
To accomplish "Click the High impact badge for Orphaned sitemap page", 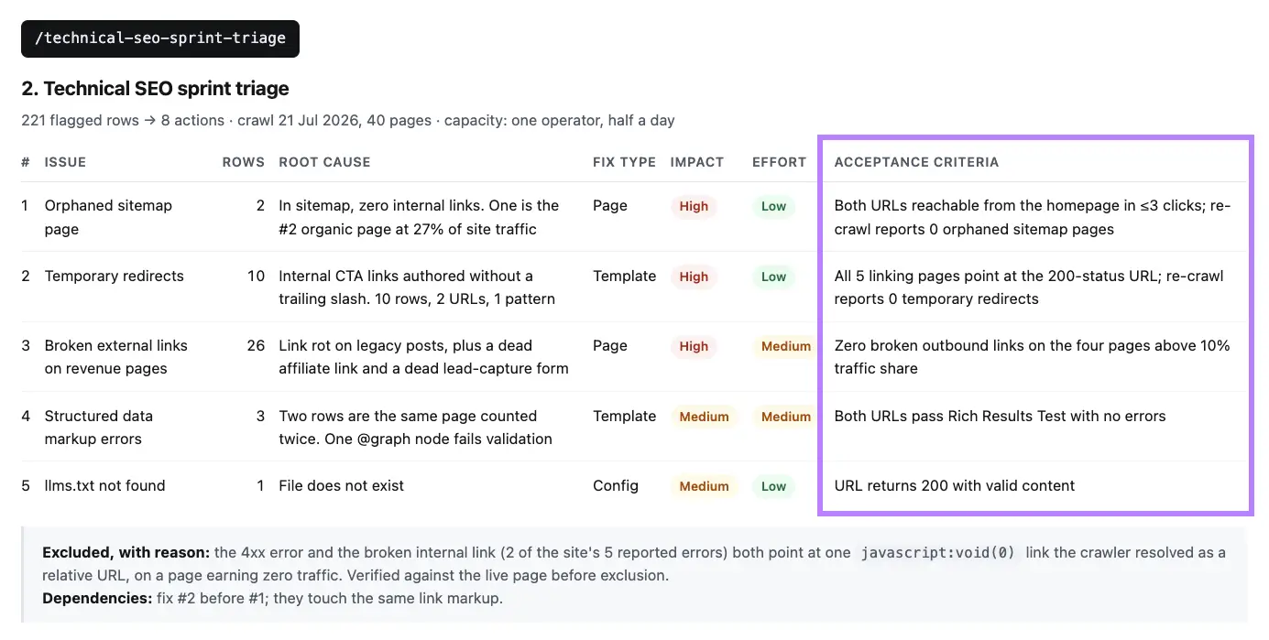I will click(694, 206).
